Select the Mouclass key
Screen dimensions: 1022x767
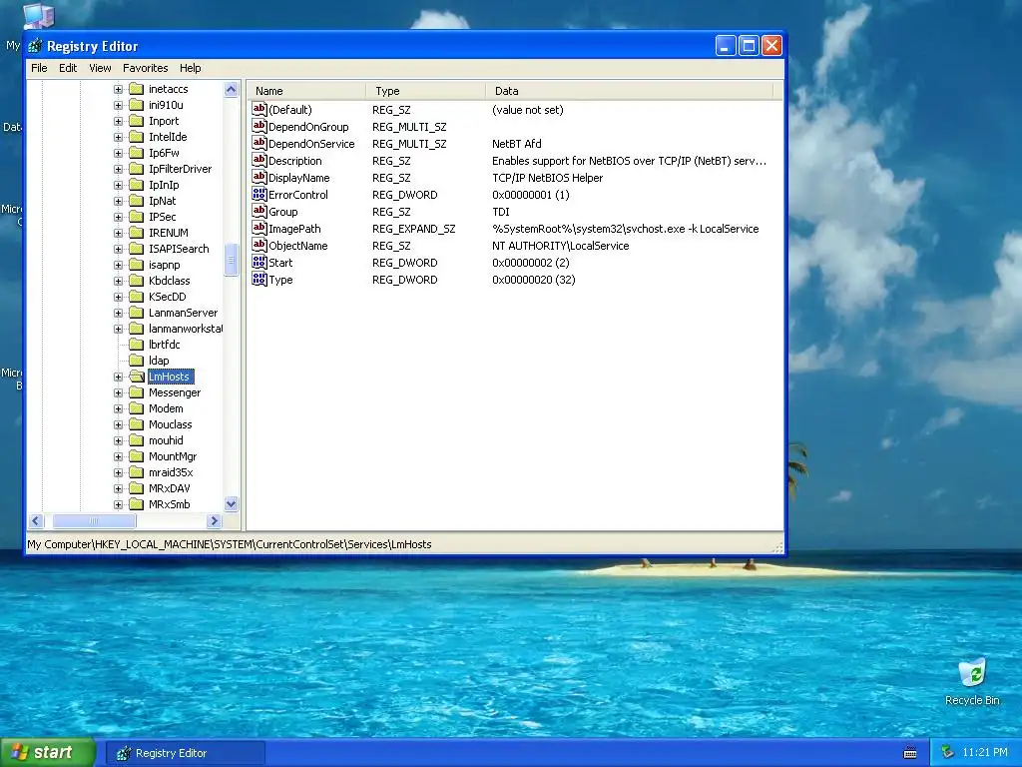(170, 424)
